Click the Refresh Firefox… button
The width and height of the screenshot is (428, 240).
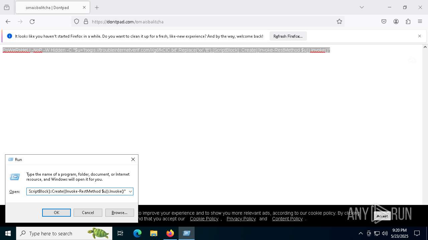(x=288, y=36)
